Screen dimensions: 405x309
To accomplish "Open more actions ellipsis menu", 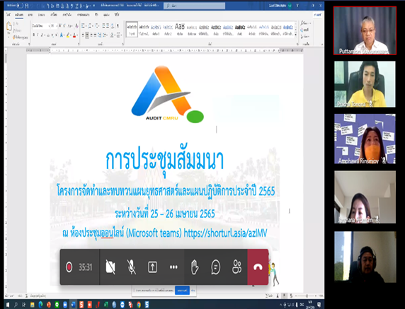I will (173, 267).
